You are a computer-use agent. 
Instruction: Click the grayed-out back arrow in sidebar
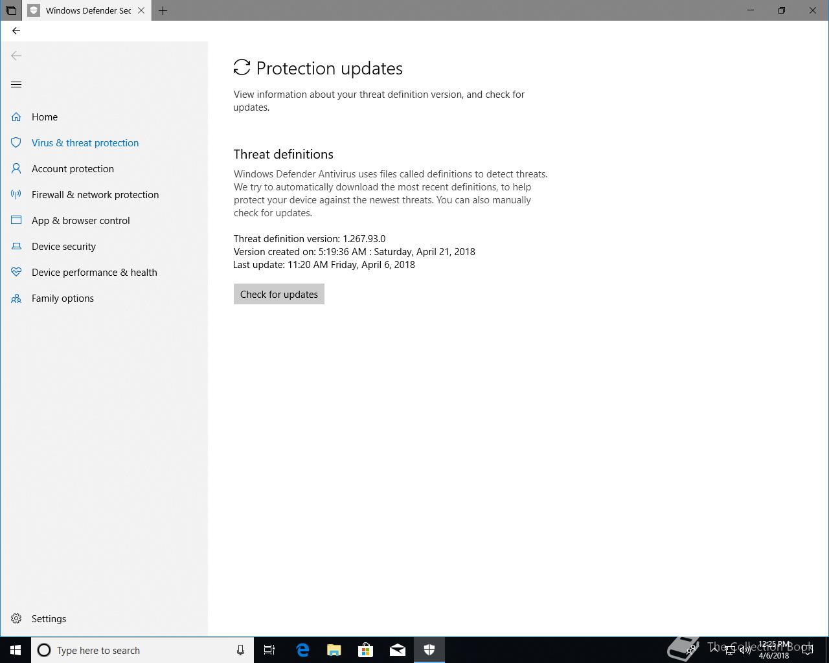16,56
